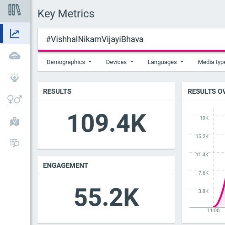
Task: Click the #VishhalNikamVijayiBhava search field
Action: point(131,39)
